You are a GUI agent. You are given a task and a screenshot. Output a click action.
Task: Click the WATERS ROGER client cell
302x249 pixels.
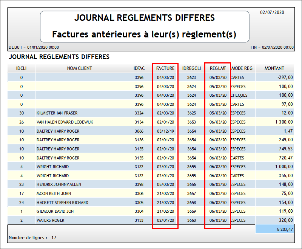tap(51, 220)
